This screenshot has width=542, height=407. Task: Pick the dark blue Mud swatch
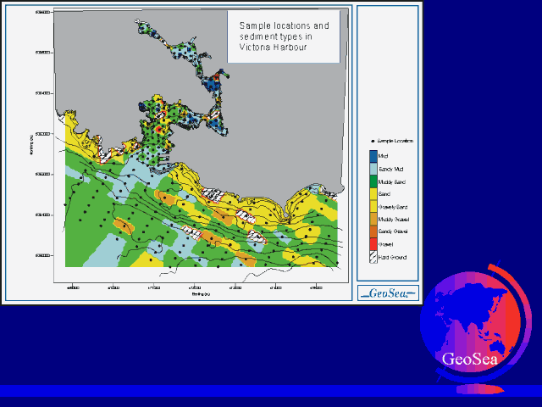372,156
